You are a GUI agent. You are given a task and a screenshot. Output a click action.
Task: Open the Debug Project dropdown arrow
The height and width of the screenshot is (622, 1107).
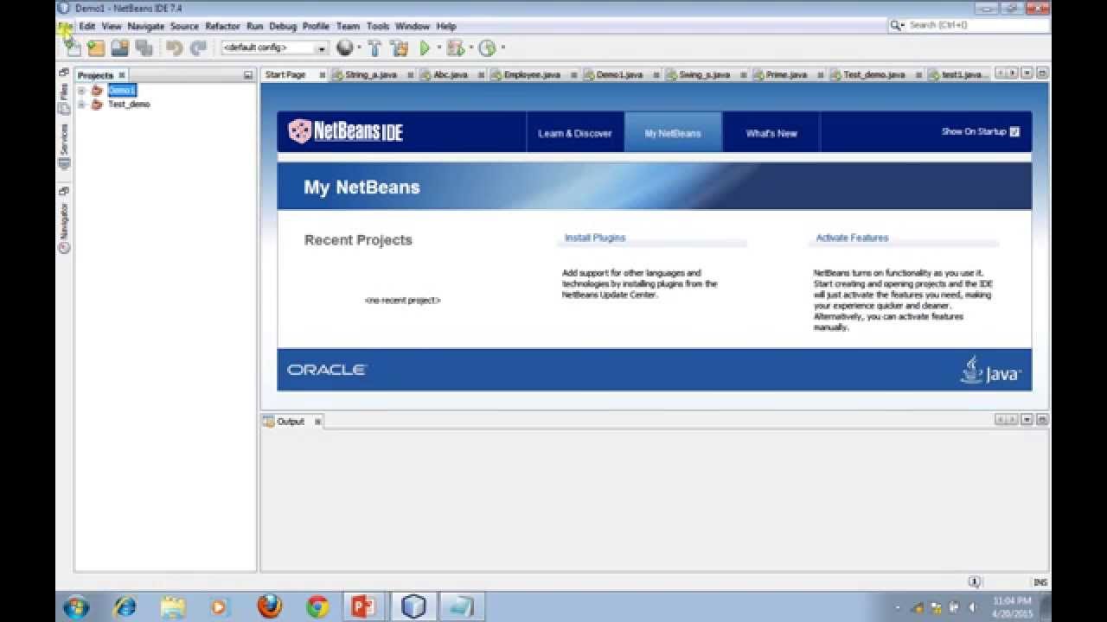click(x=470, y=48)
